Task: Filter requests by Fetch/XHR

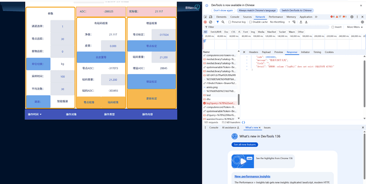Action: point(216,32)
